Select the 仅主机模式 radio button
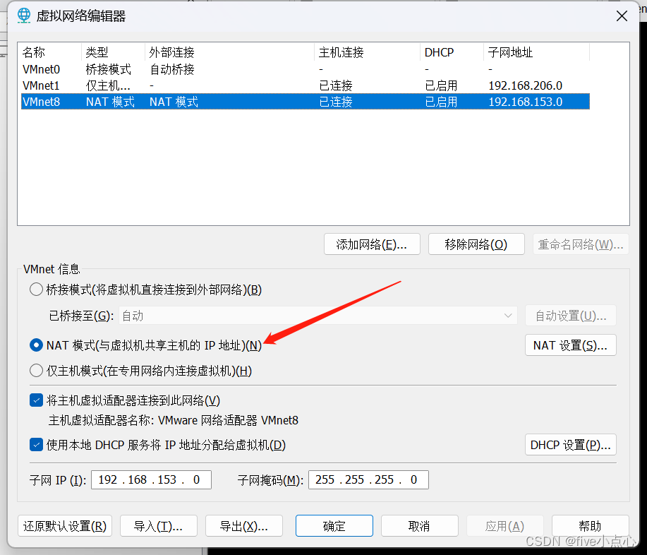This screenshot has height=555, width=647. click(x=36, y=371)
